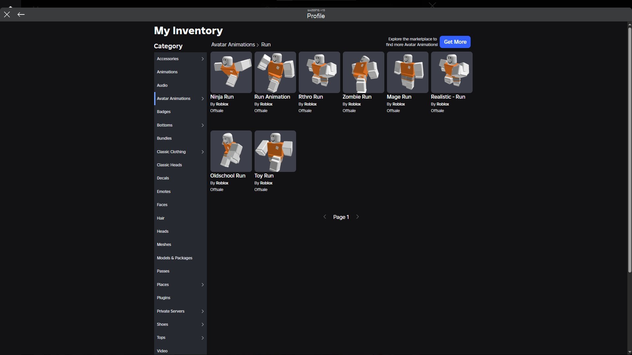The width and height of the screenshot is (632, 355).
Task: Open the Run Animation thumbnail
Action: 275,72
